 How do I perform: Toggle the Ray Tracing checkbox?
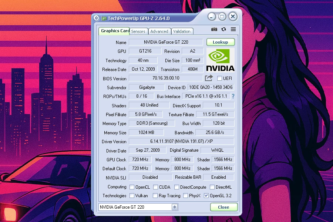pyautogui.click(x=155, y=195)
